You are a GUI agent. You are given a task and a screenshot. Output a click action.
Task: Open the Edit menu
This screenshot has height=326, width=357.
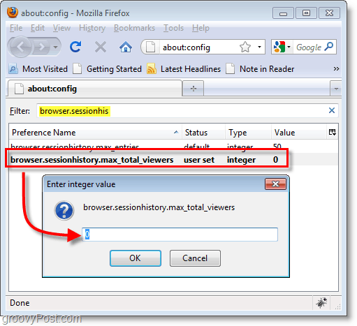tap(38, 28)
